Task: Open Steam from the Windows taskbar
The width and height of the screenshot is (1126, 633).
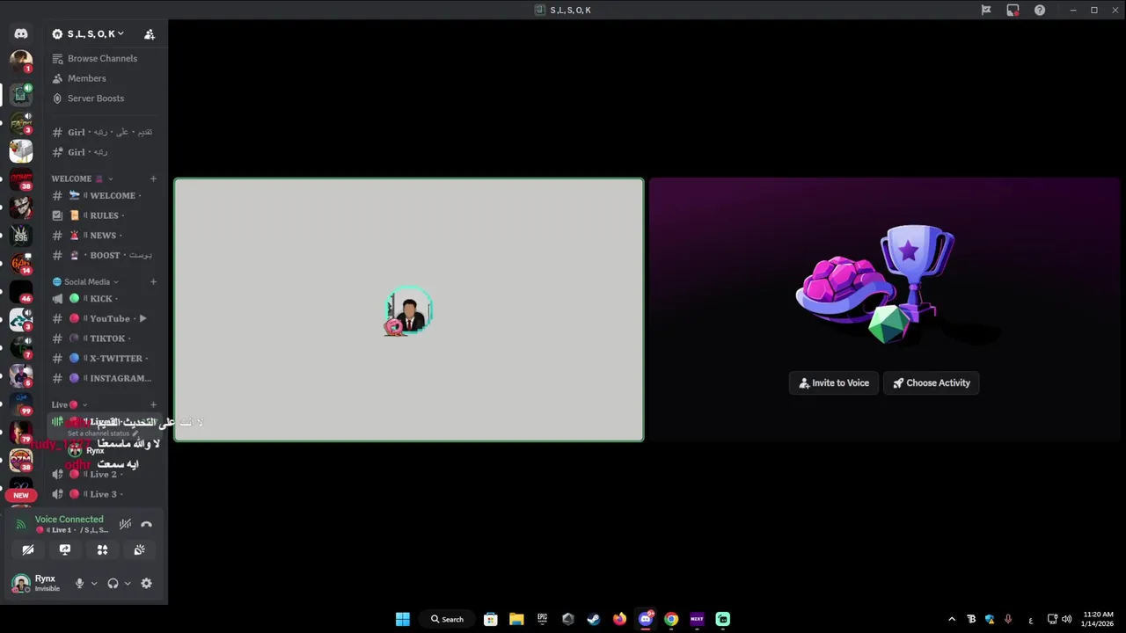Action: 594,619
